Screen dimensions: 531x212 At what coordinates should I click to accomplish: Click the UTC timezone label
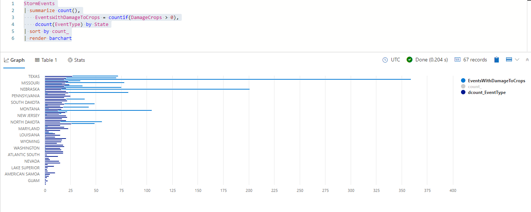(x=395, y=60)
